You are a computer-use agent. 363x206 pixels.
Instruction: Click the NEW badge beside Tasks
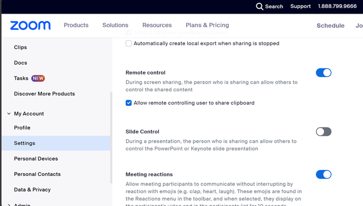(x=38, y=78)
